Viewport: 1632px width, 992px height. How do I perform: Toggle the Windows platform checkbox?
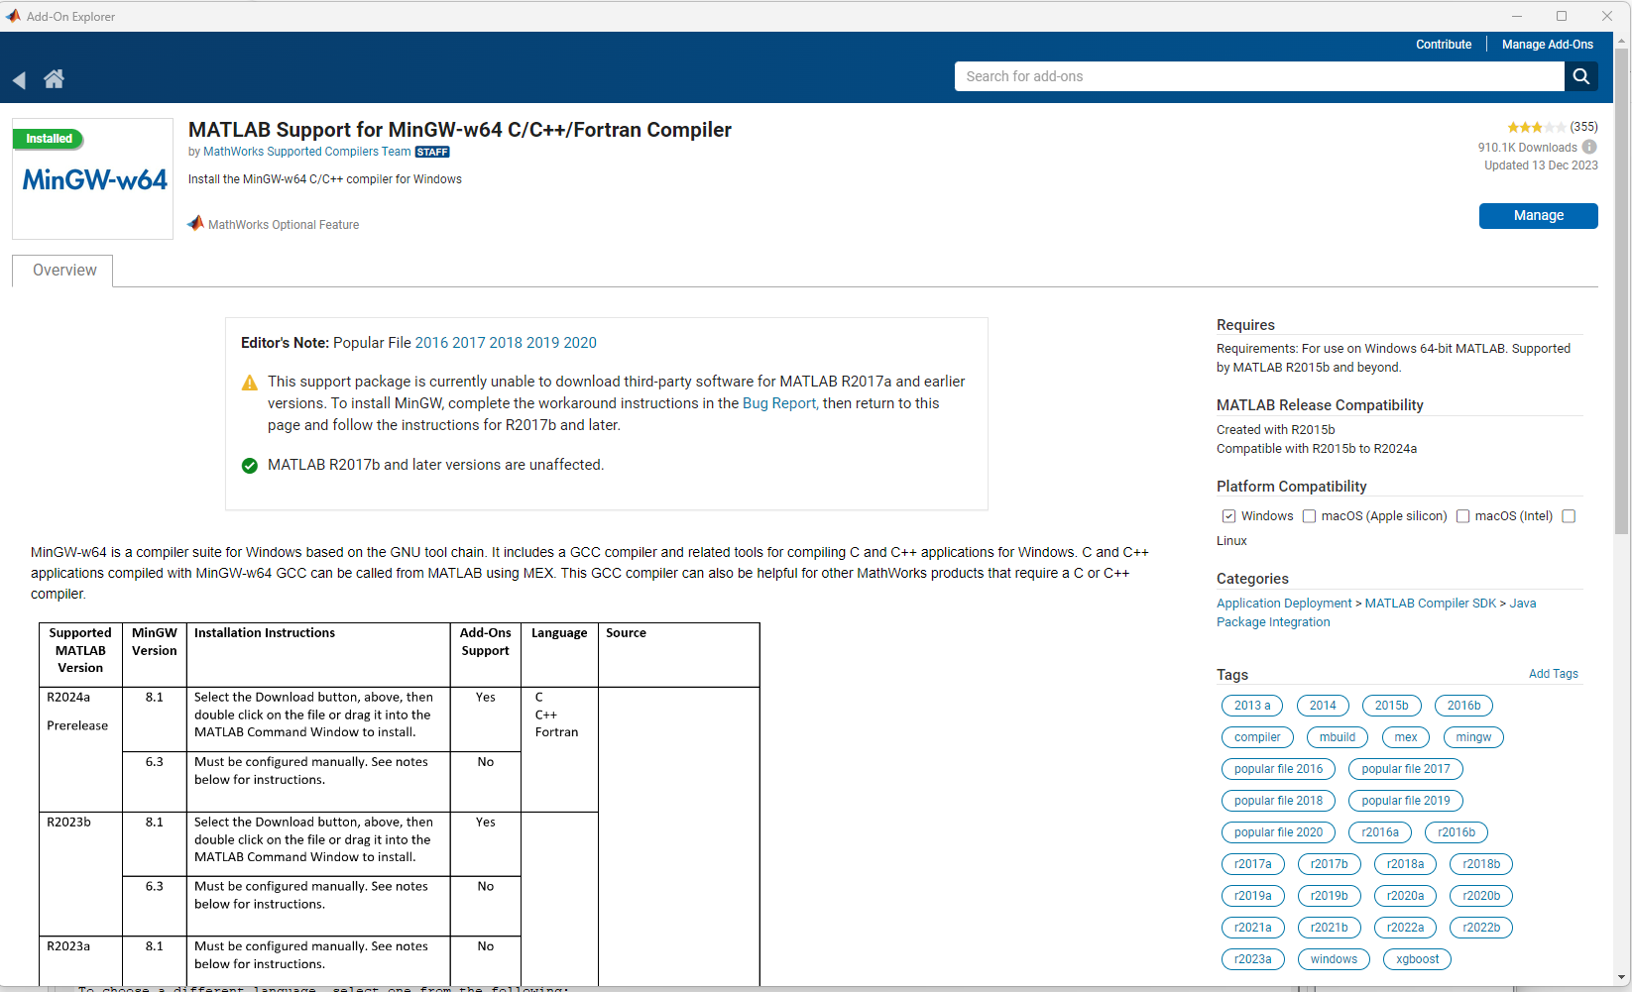1228,516
